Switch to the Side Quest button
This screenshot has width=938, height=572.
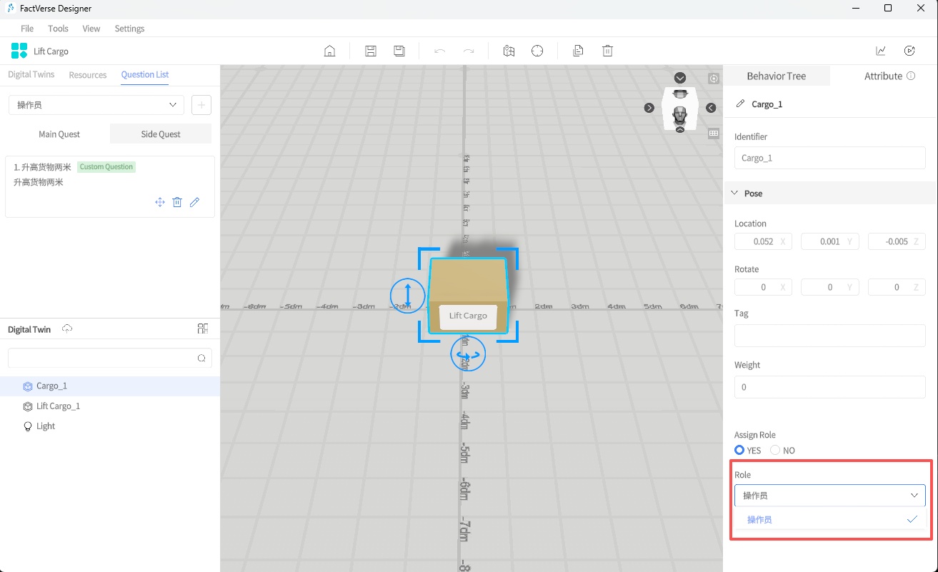click(x=160, y=134)
